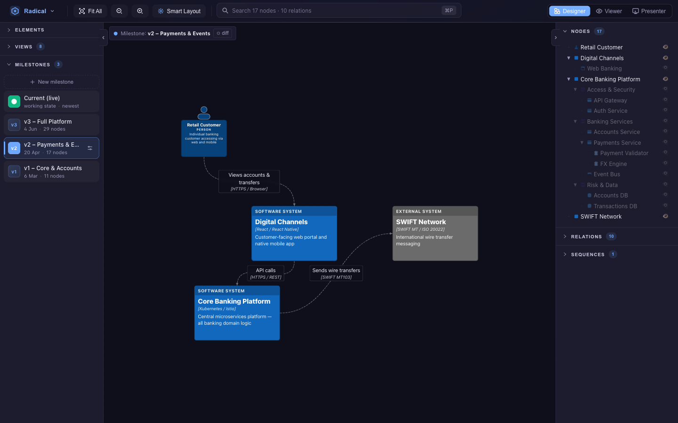Select Accounts Service in node tree

click(x=616, y=132)
